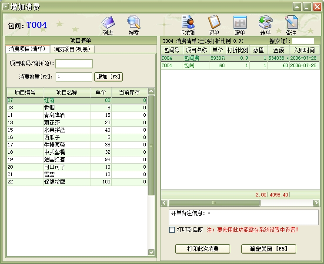Check card balance via 卡余额 icon

188,25
